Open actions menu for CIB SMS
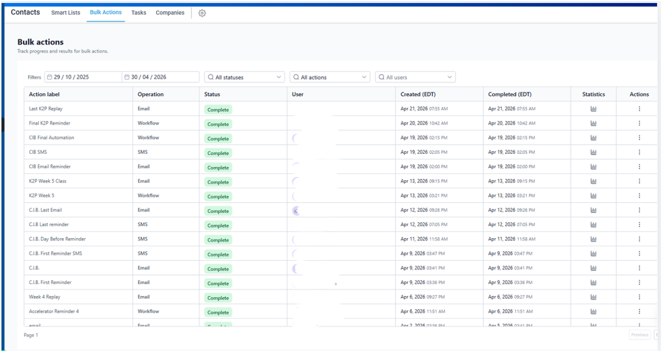Screen dimensions: 662x352 tap(639, 152)
